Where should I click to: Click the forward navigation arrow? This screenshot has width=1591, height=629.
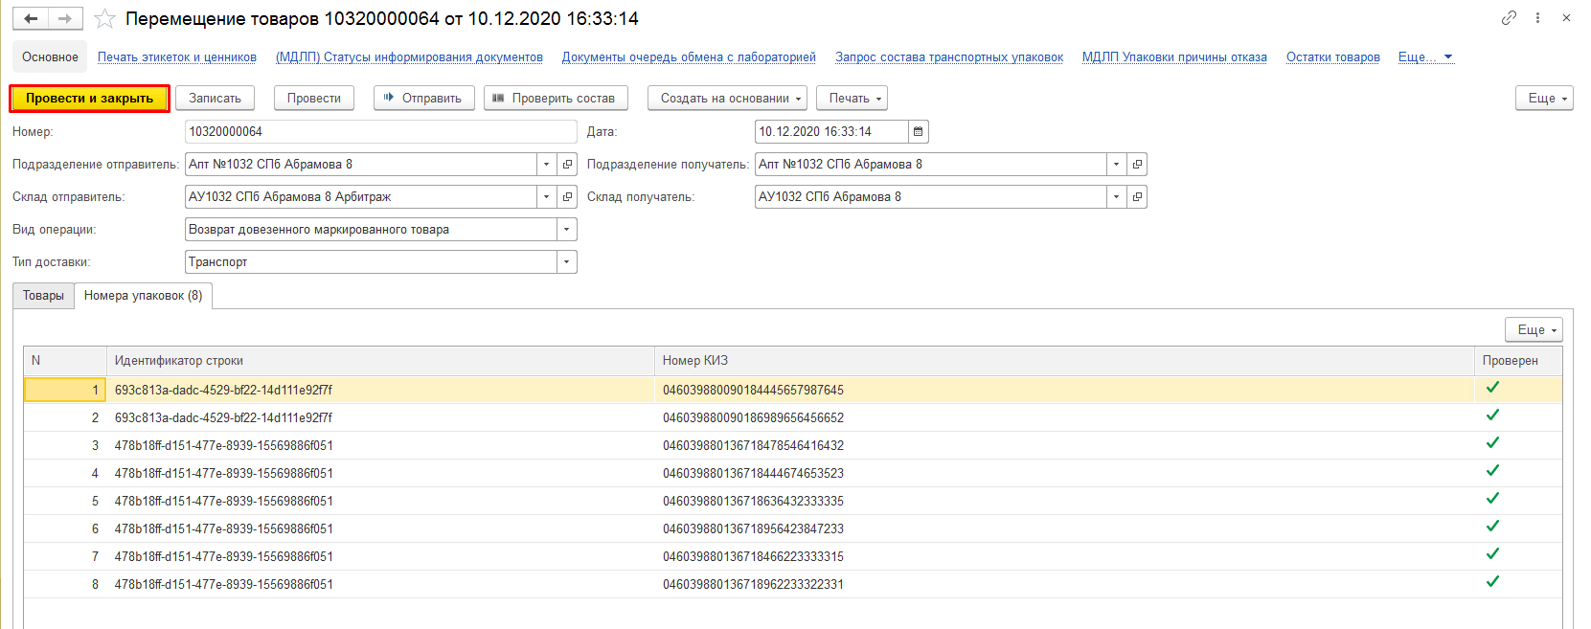click(x=65, y=18)
